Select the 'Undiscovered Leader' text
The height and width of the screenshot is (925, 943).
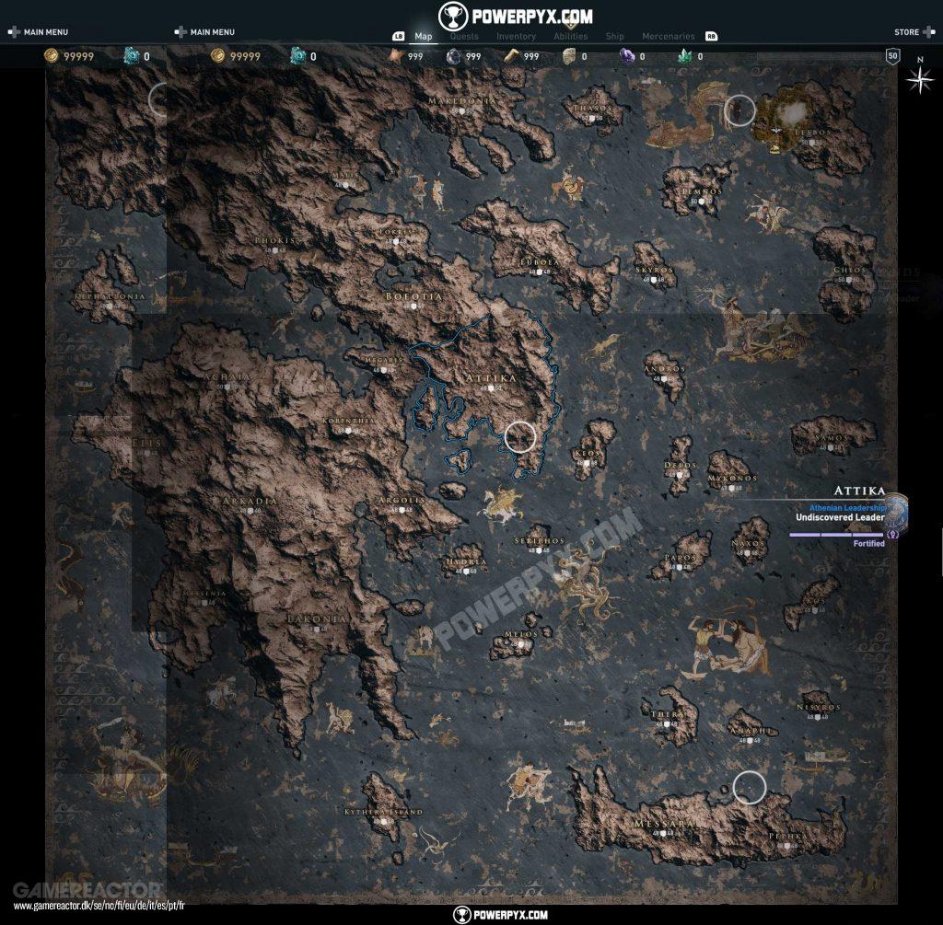(x=840, y=517)
